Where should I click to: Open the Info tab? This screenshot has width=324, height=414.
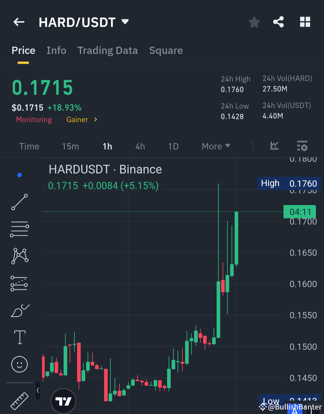click(56, 50)
